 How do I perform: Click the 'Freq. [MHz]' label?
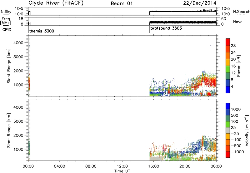(6, 21)
